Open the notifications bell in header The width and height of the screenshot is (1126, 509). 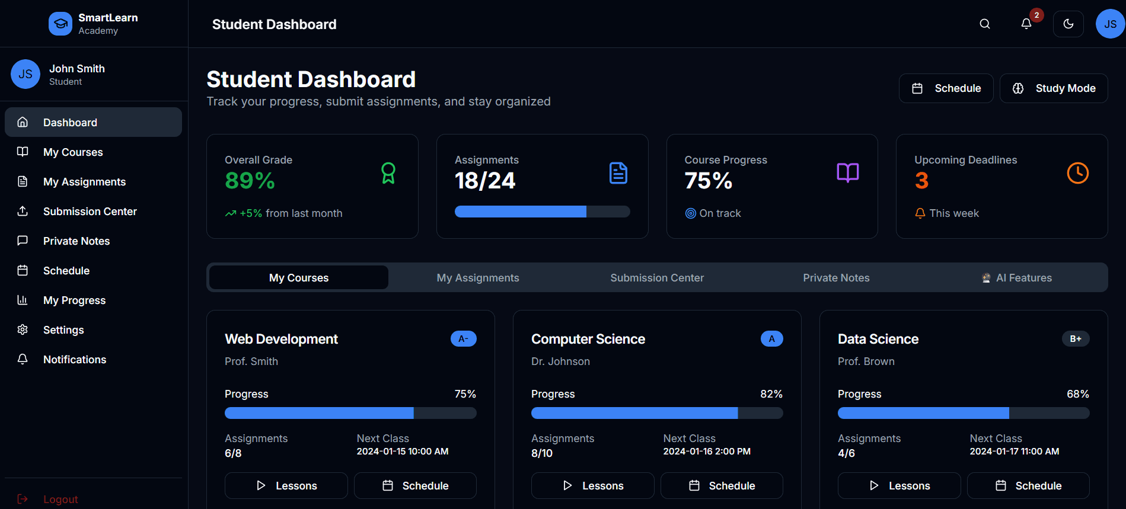[1026, 24]
